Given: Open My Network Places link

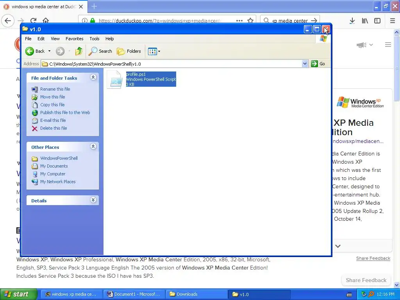Looking at the screenshot, I should click(x=58, y=182).
